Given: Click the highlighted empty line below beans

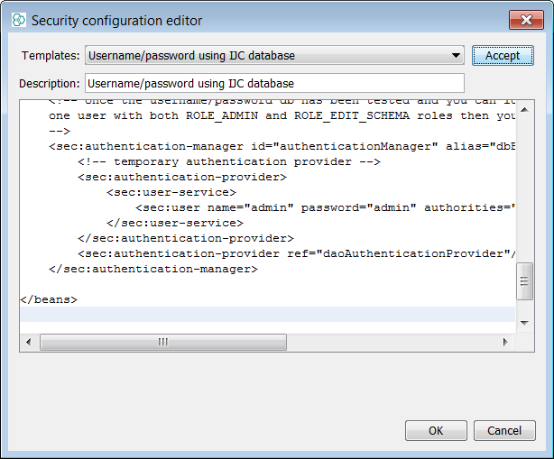Looking at the screenshot, I should (262, 315).
